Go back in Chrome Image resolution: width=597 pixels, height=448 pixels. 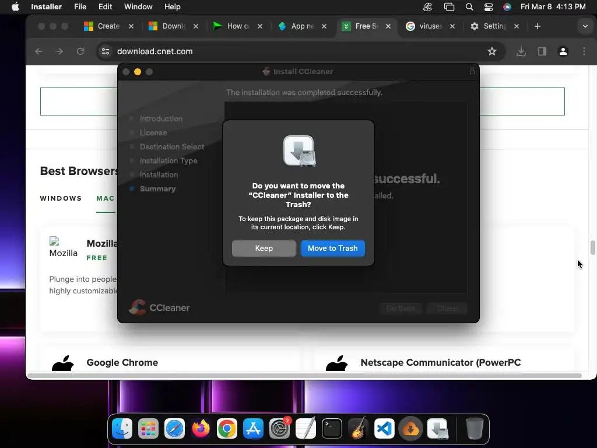(38, 51)
